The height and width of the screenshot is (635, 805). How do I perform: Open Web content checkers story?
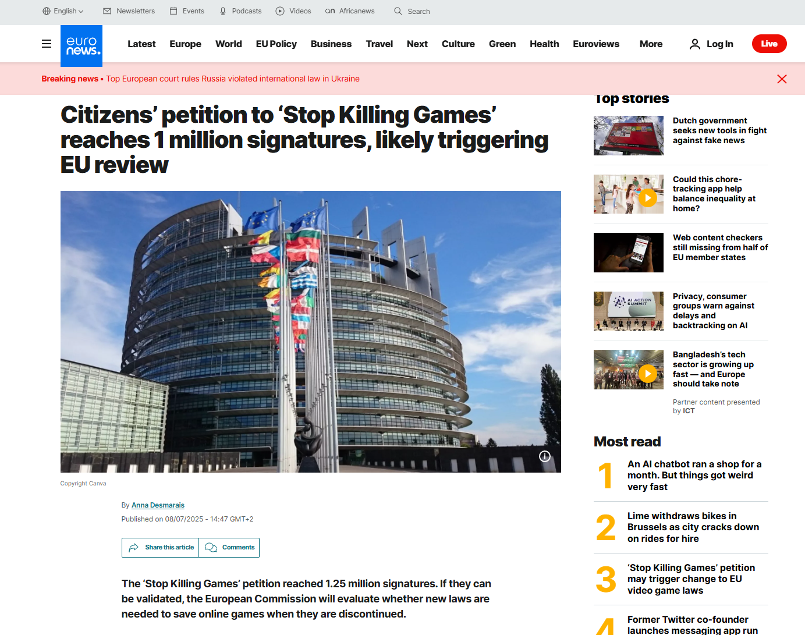point(721,247)
